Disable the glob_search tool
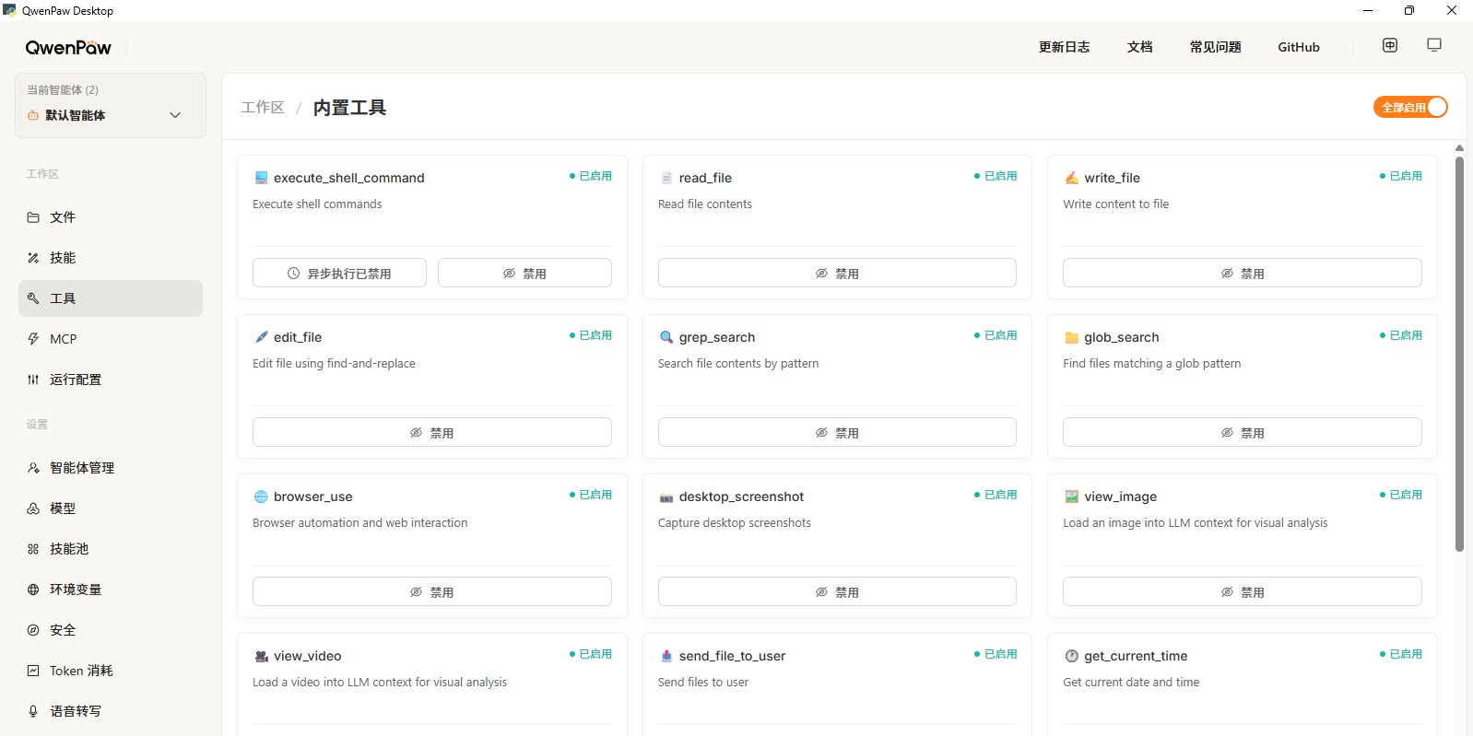Image resolution: width=1473 pixels, height=736 pixels. pos(1243,432)
